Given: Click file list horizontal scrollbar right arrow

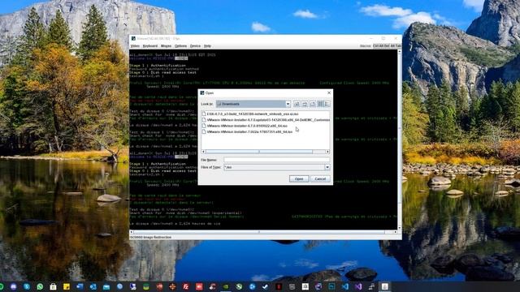Looking at the screenshot, I should coord(327,152).
